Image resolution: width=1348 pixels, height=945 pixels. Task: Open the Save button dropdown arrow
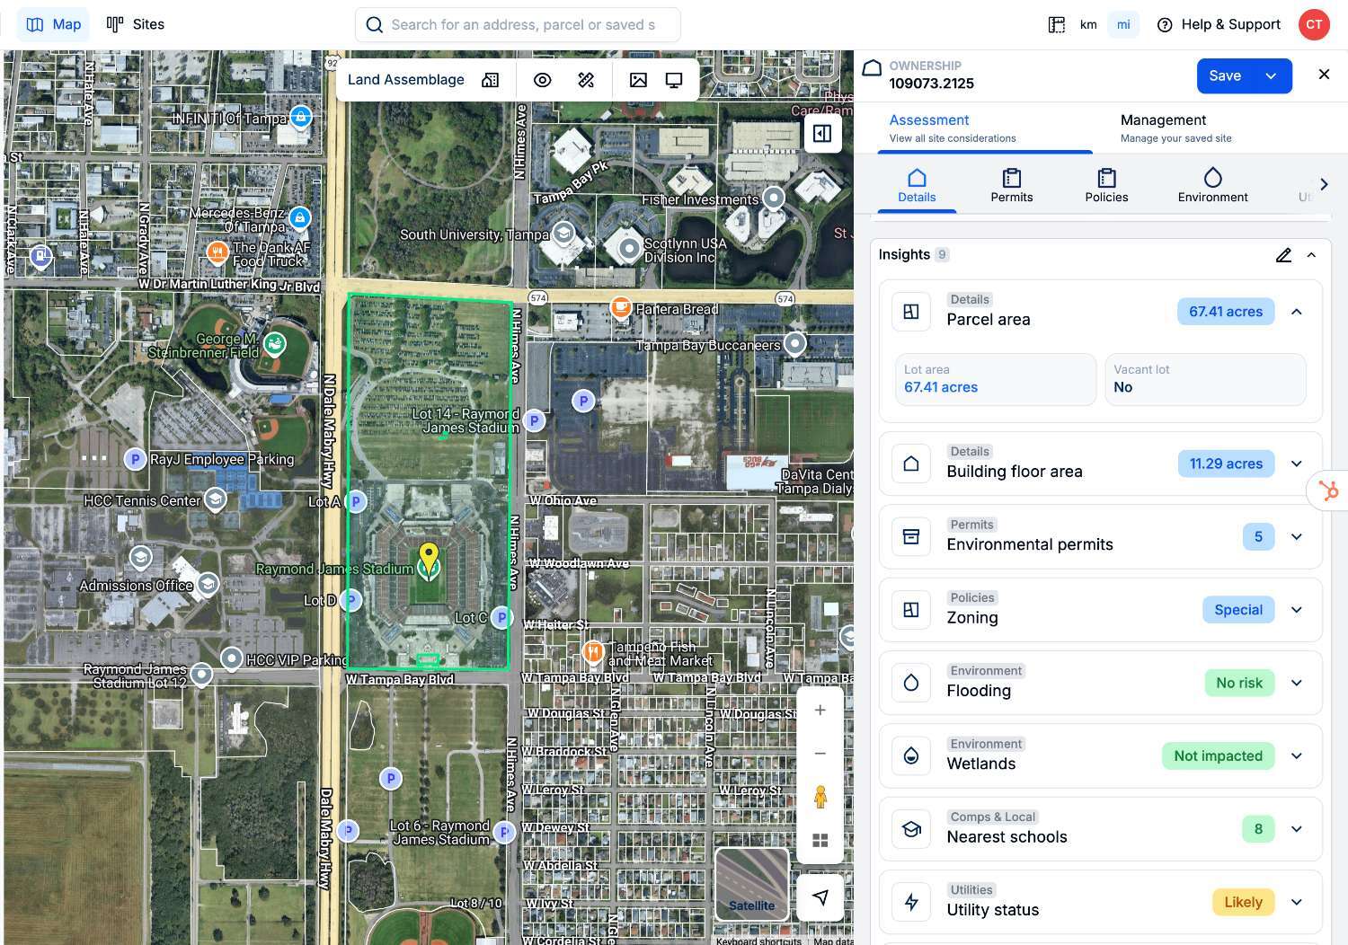pos(1271,76)
